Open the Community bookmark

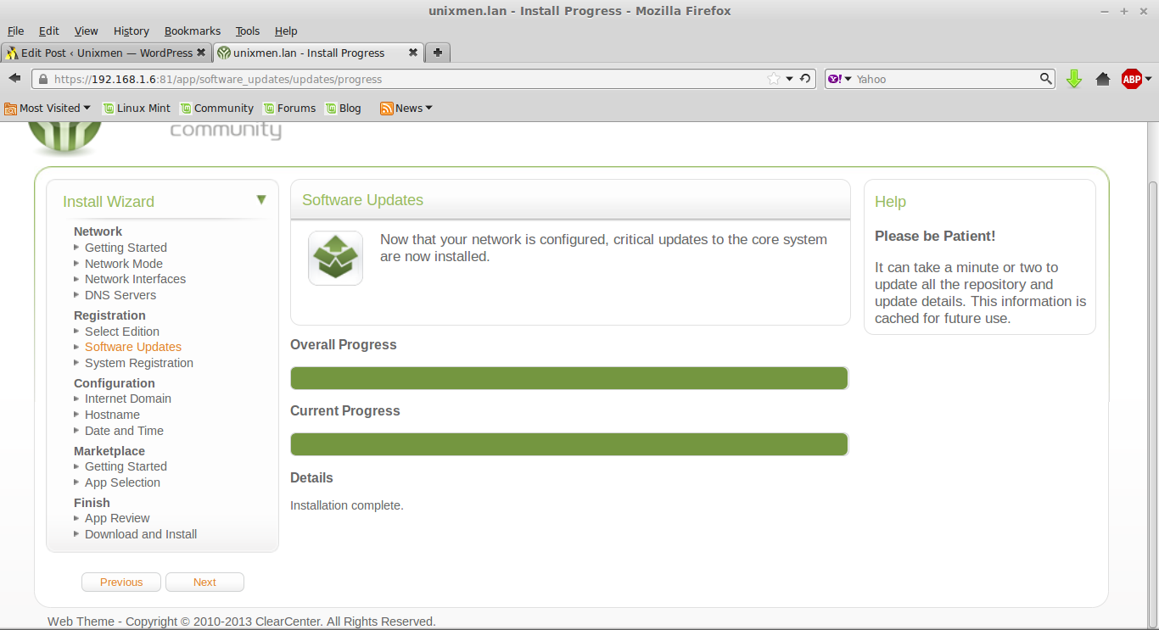[x=216, y=108]
